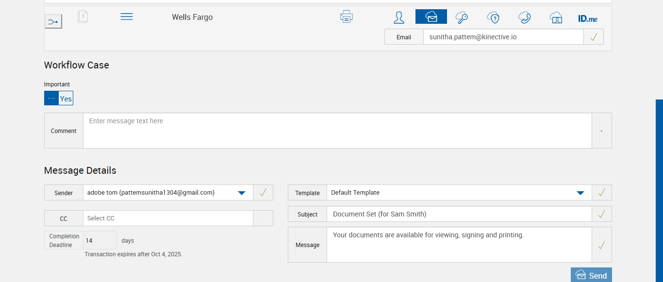Select the cloud ID card icon
Image resolution: width=663 pixels, height=282 pixels.
556,17
